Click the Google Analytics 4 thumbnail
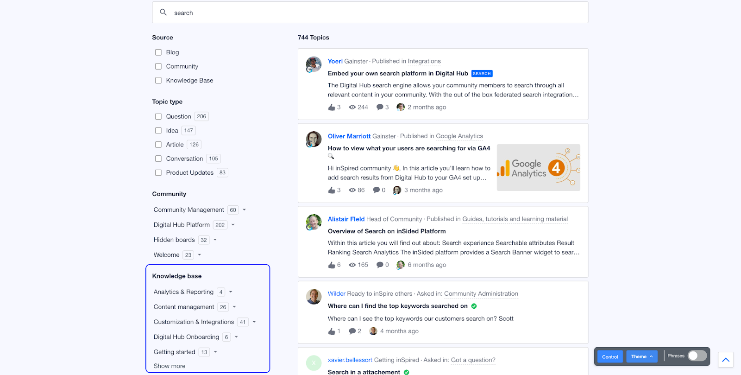Screen dimensions: 741x375 pos(539,167)
